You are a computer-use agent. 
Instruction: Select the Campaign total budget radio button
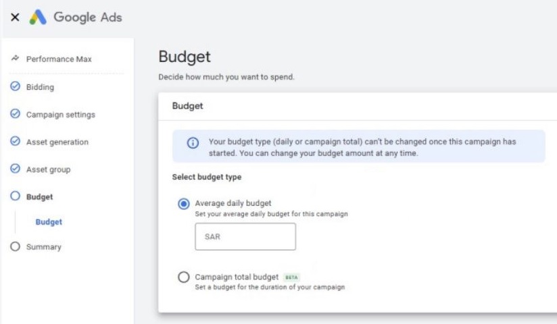(x=183, y=277)
